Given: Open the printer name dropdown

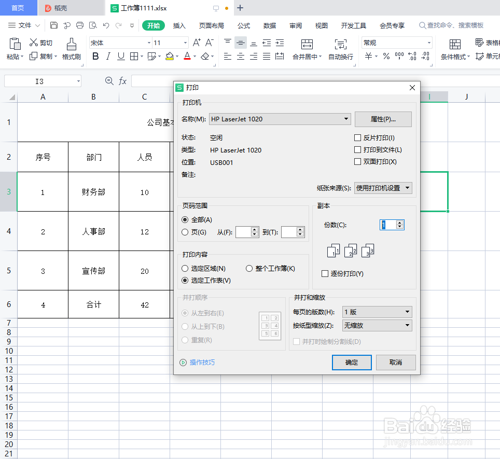Looking at the screenshot, I should [346, 119].
